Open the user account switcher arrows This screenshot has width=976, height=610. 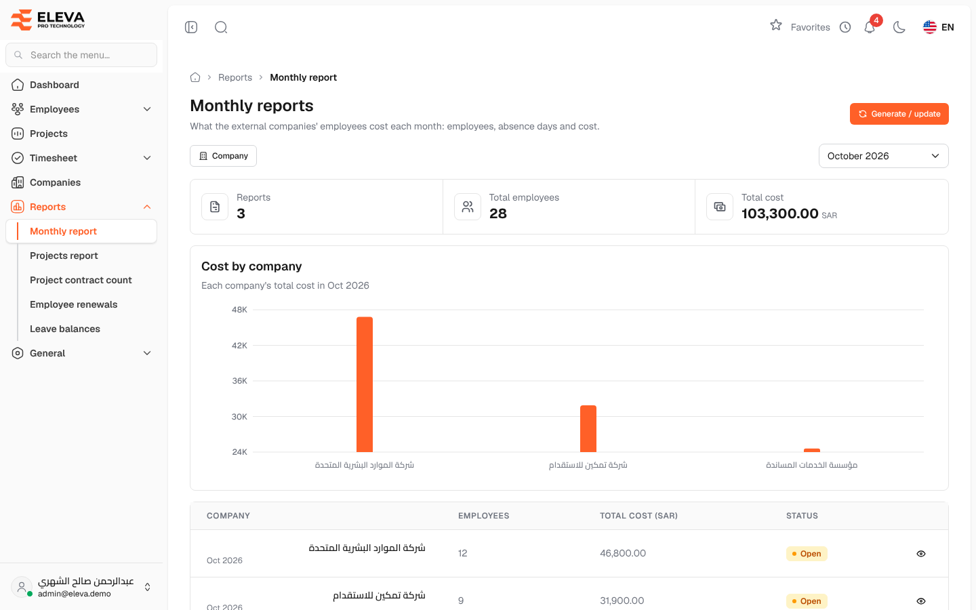[148, 587]
